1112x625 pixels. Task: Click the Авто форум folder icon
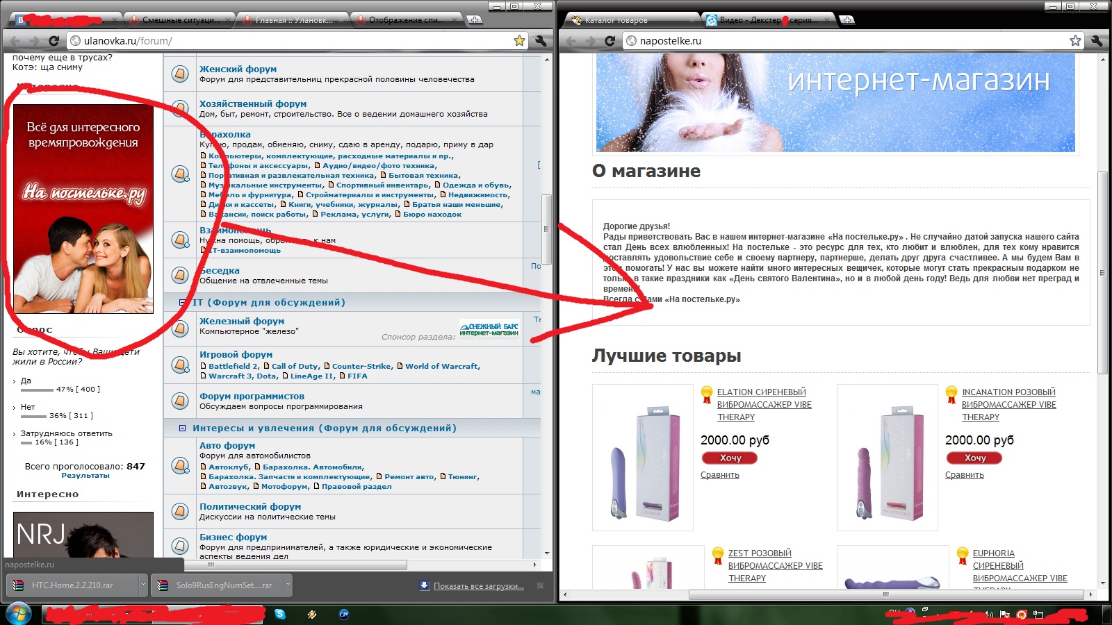180,466
